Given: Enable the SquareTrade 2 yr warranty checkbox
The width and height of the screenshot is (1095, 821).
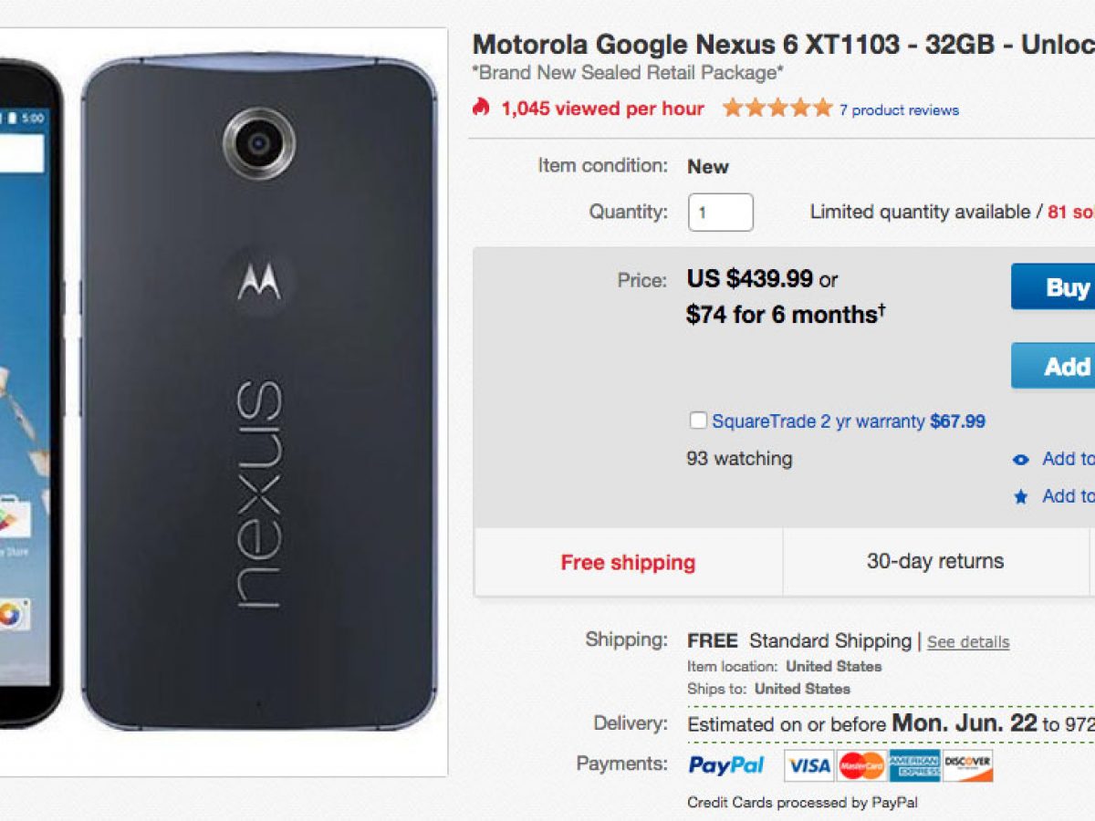Looking at the screenshot, I should click(698, 420).
